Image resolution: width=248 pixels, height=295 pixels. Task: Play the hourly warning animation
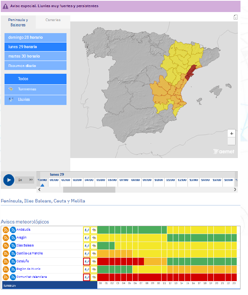[x=8, y=180]
